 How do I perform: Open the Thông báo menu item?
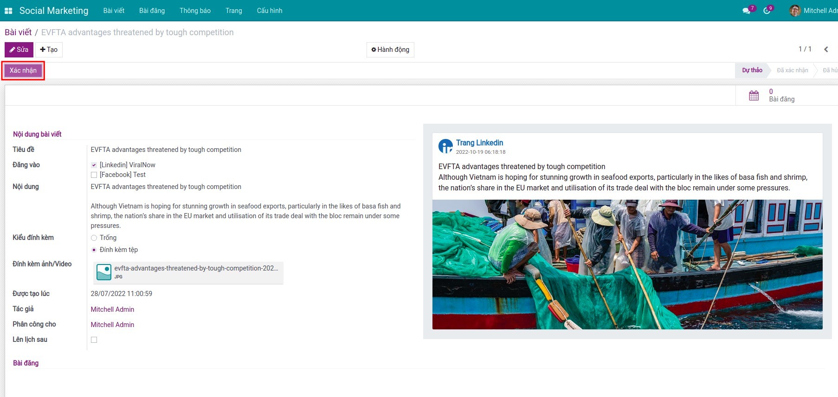195,11
